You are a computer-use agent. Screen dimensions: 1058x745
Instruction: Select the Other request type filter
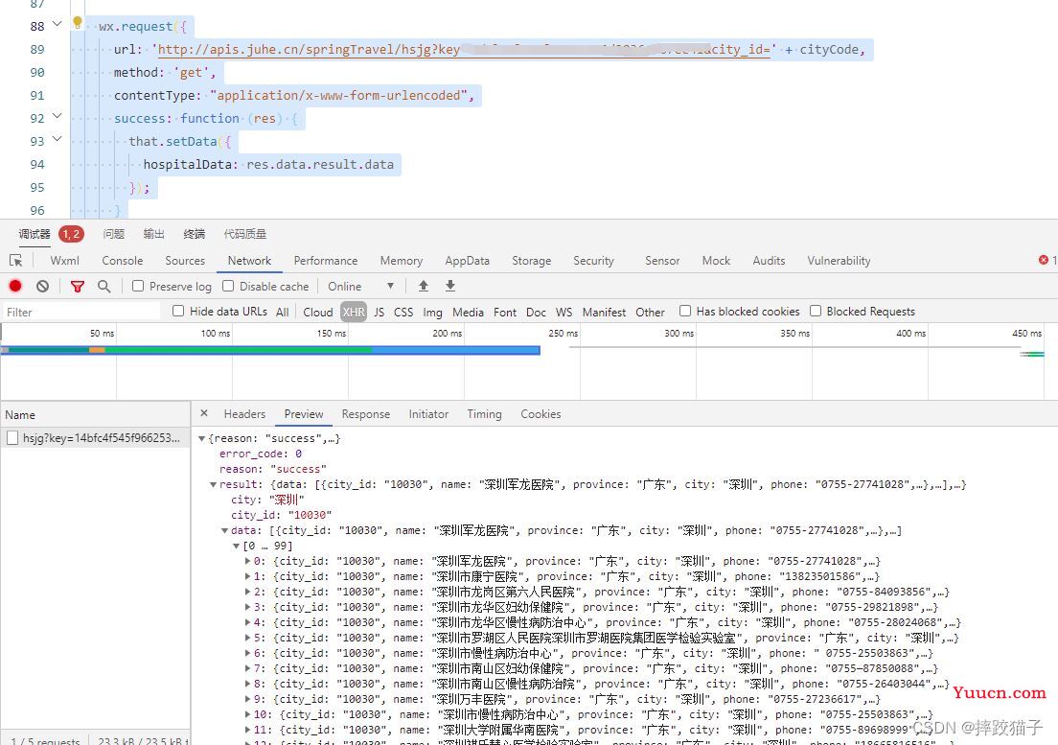click(650, 312)
